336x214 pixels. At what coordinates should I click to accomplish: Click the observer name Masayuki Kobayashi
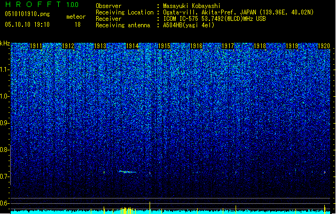click(x=192, y=6)
